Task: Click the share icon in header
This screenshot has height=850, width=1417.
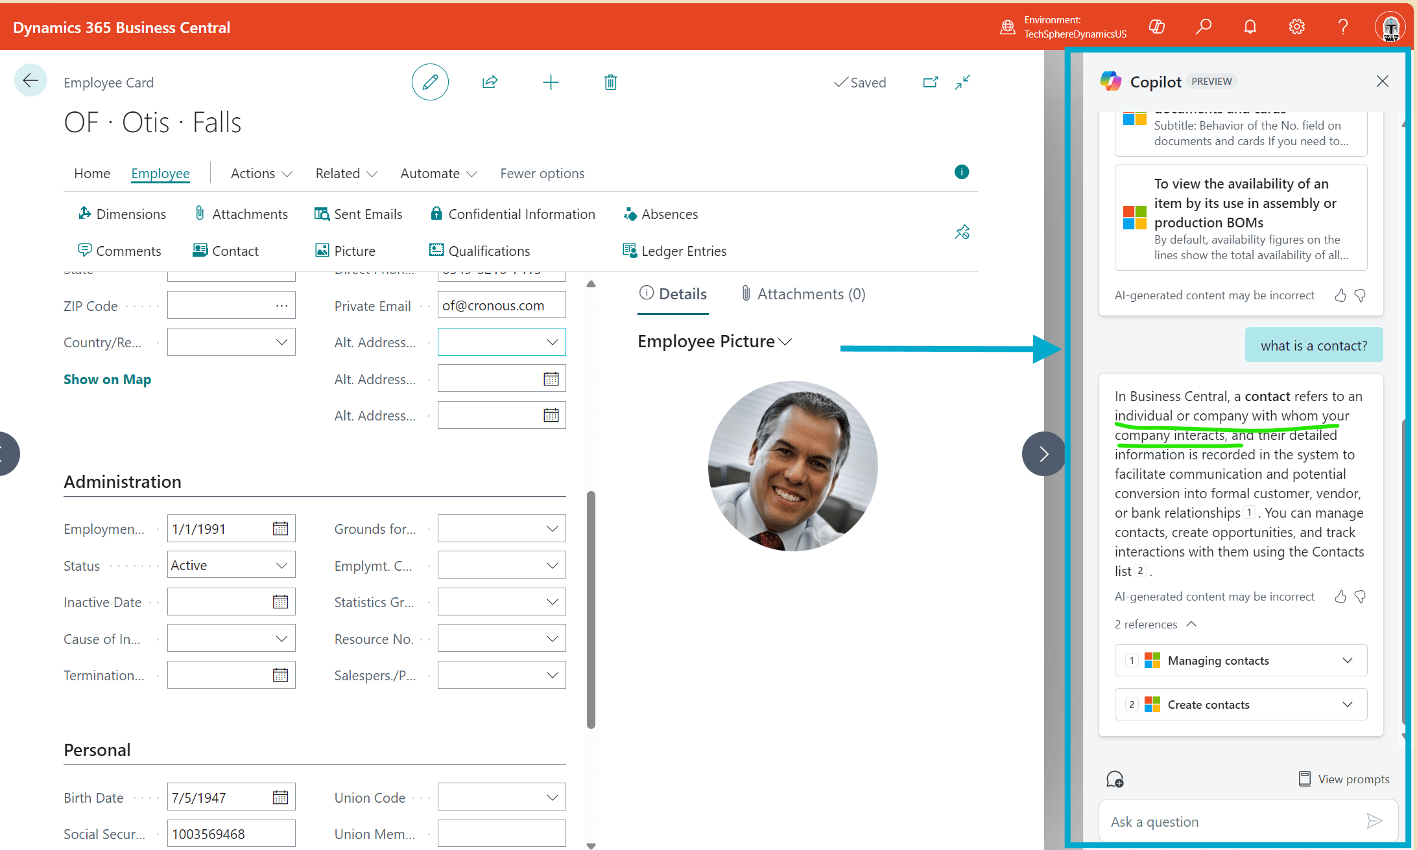Action: point(490,82)
